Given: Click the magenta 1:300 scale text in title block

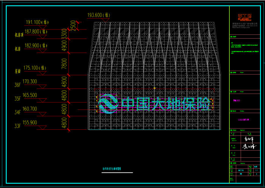Looking at the screenshot, I should (237, 101).
